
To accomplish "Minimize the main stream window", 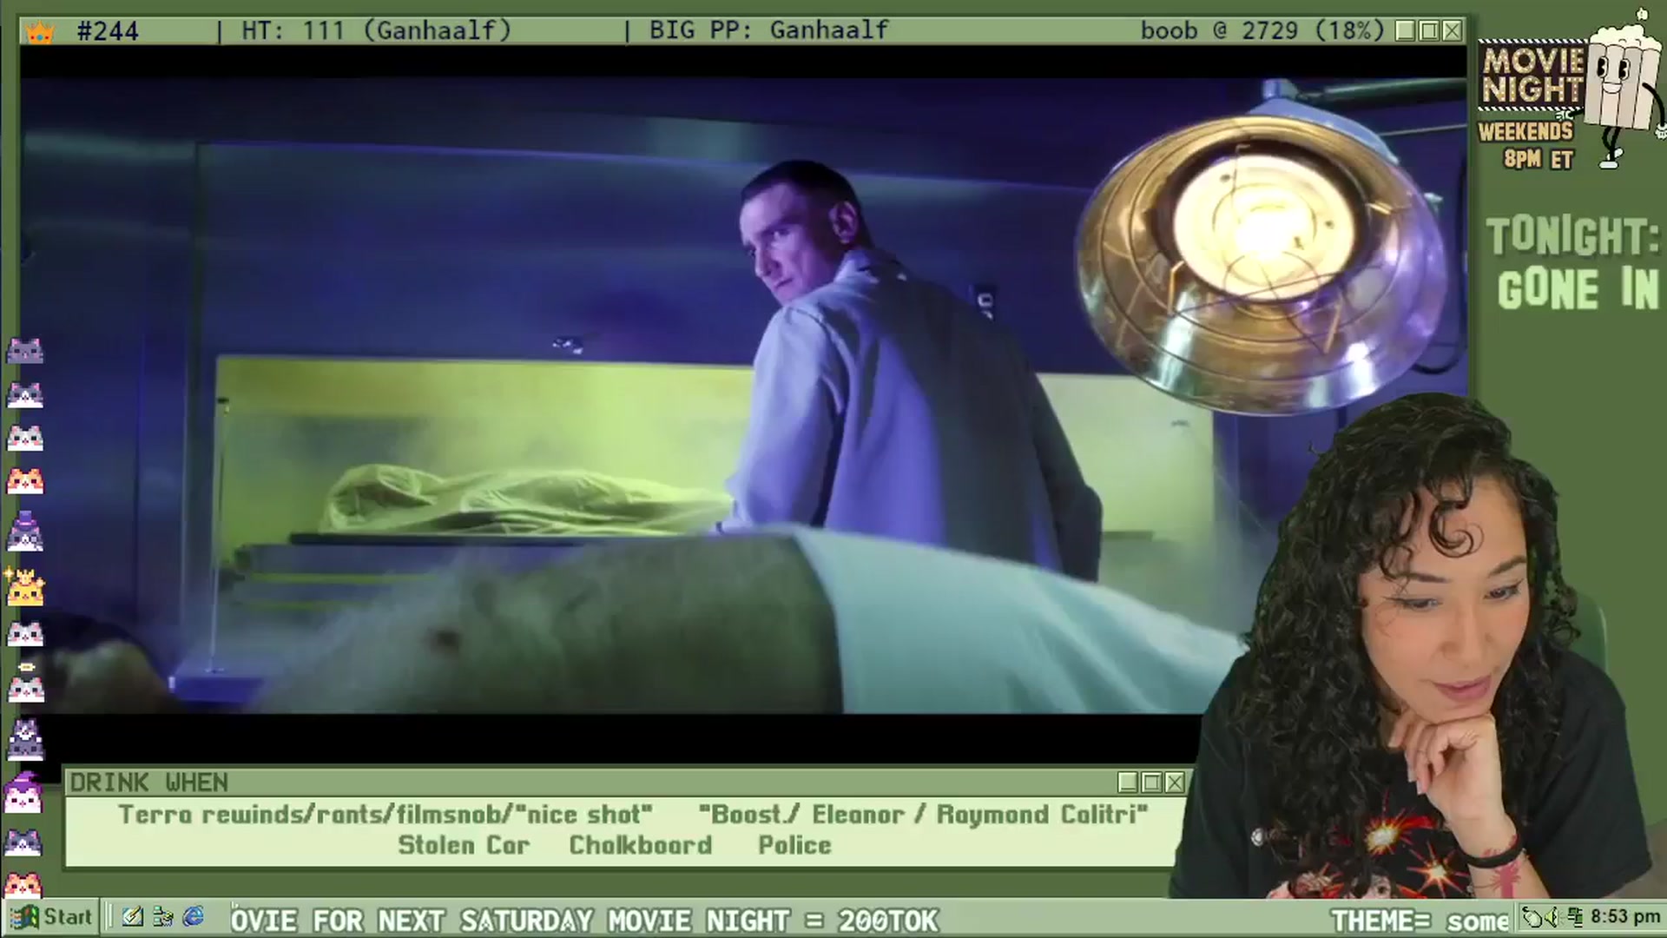I will (1406, 31).
